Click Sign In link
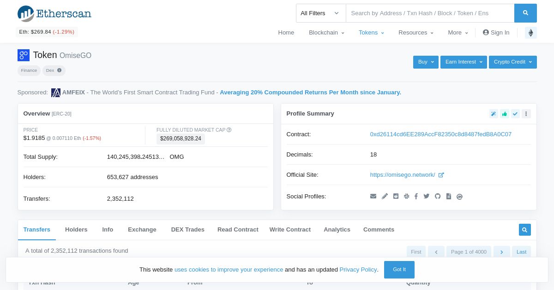The height and width of the screenshot is (290, 554). pyautogui.click(x=496, y=33)
